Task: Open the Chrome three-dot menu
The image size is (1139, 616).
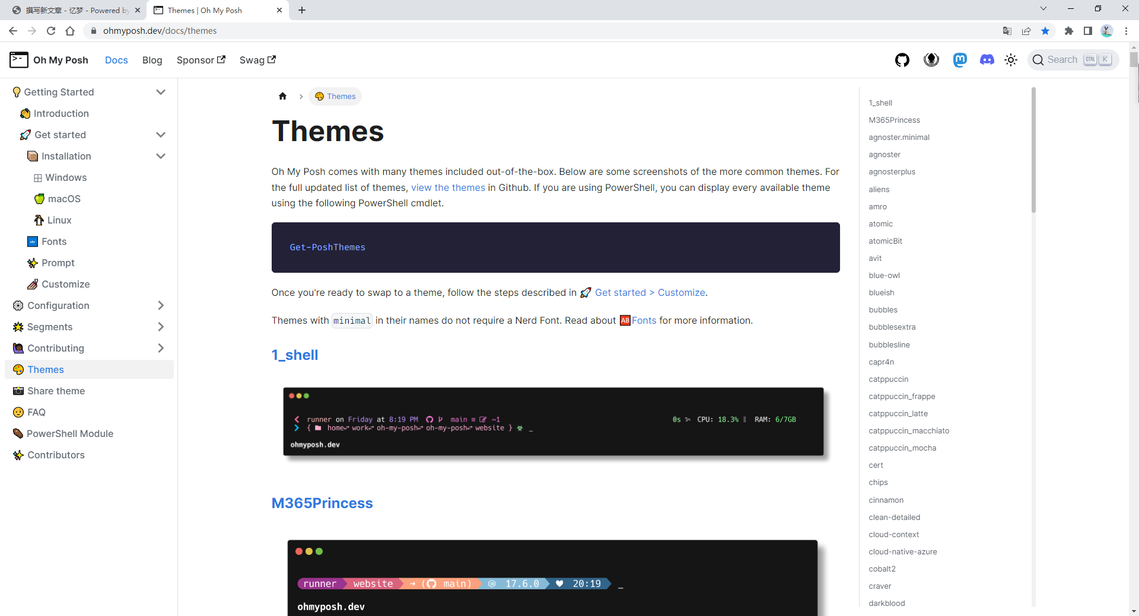Action: [x=1126, y=31]
